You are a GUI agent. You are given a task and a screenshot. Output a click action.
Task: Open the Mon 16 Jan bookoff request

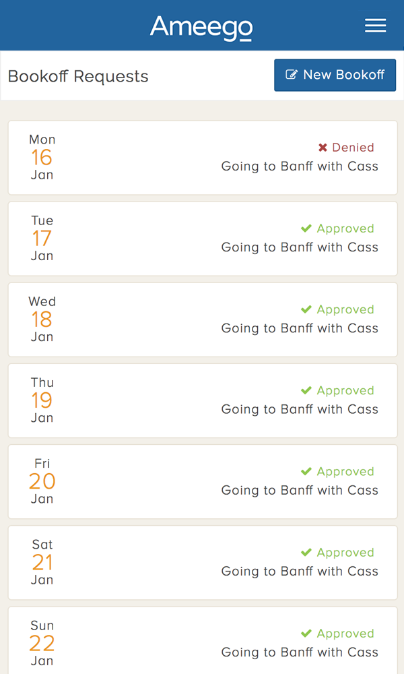tap(202, 158)
